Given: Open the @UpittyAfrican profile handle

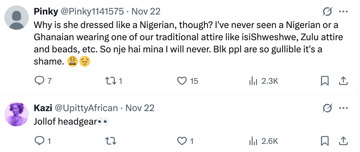Looking at the screenshot, I should 86,108.
